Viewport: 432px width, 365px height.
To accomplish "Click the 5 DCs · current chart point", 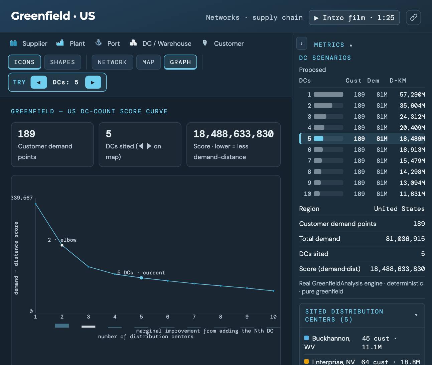I will pos(141,278).
